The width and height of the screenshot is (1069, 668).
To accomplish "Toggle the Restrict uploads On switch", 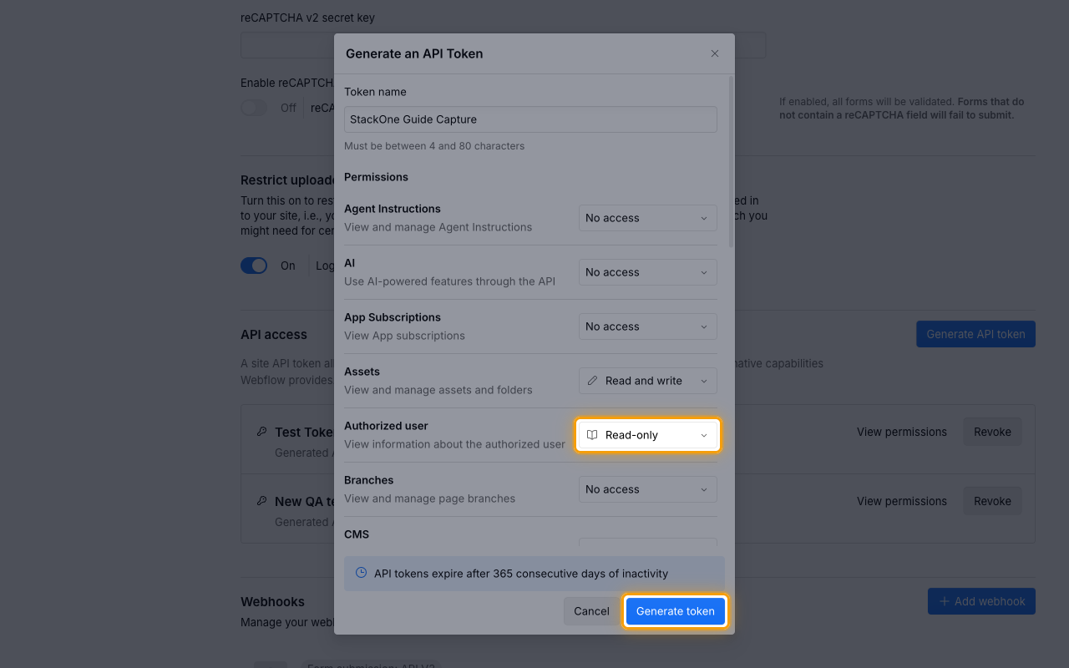I will point(254,266).
